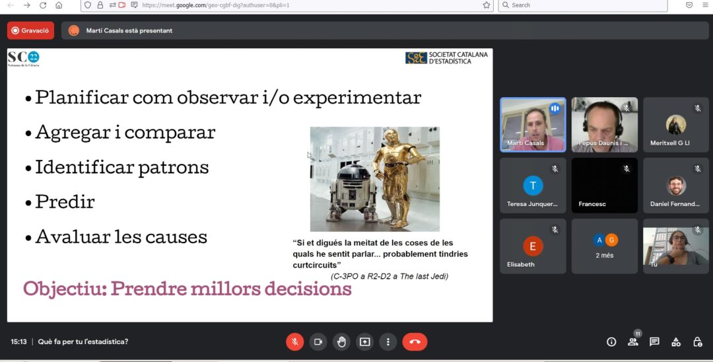Toggle the camera on or off
Viewport: 713px width, 362px height.
318,342
